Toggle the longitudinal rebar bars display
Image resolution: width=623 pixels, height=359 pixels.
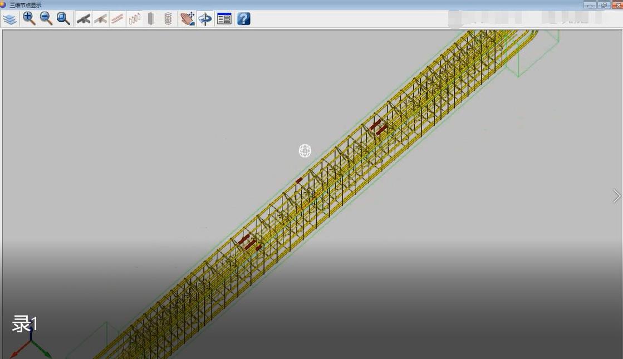[117, 19]
